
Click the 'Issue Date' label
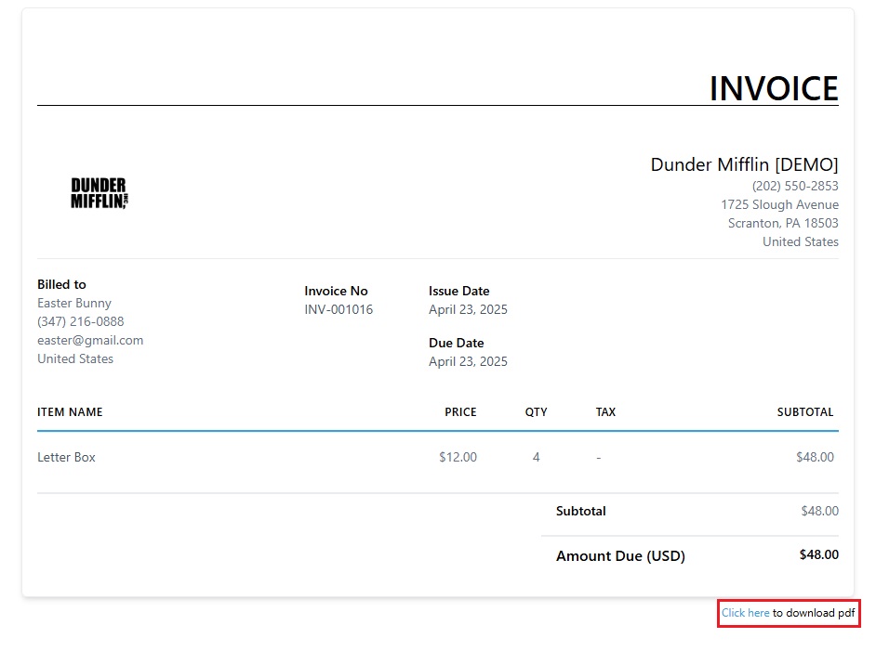458,291
